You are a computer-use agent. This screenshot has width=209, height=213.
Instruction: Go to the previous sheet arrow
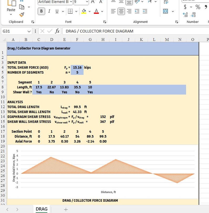coord(7,210)
